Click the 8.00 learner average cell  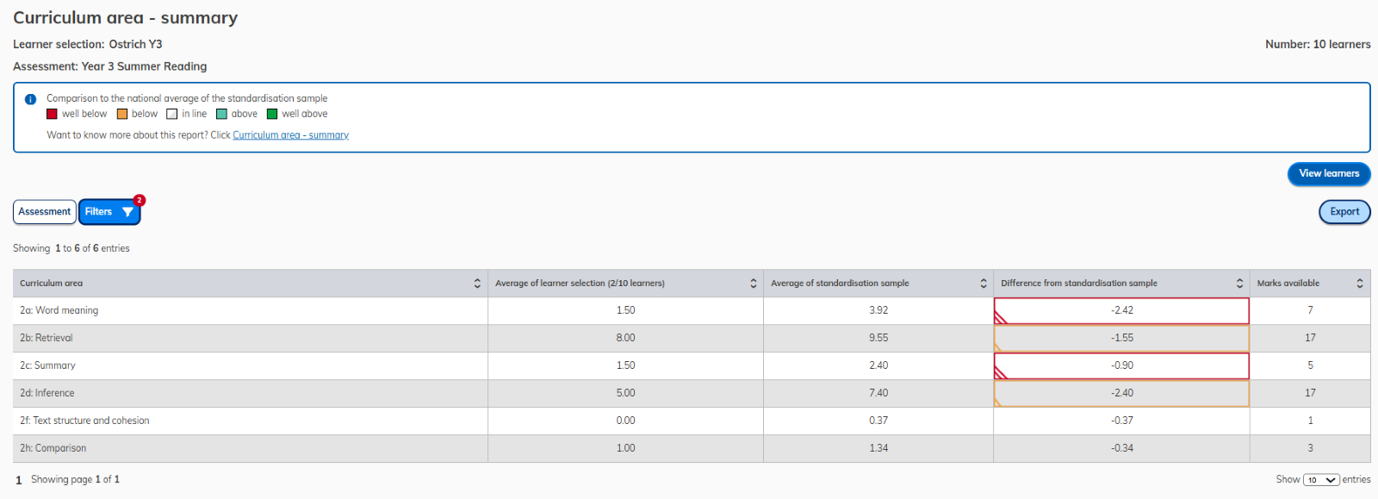[x=626, y=338]
